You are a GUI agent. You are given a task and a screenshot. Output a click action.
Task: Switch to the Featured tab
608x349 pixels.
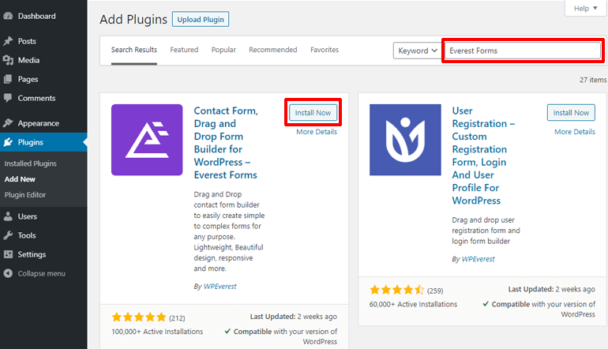(x=184, y=50)
